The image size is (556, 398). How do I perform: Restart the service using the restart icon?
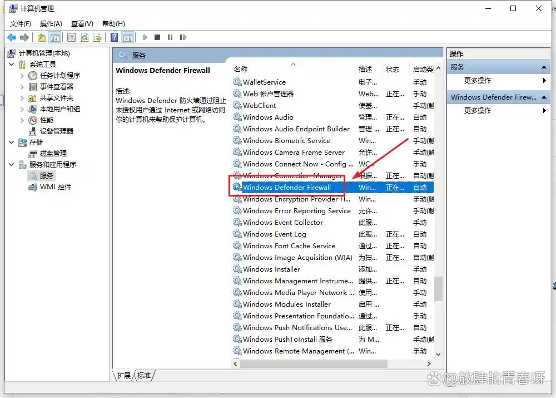[x=182, y=37]
